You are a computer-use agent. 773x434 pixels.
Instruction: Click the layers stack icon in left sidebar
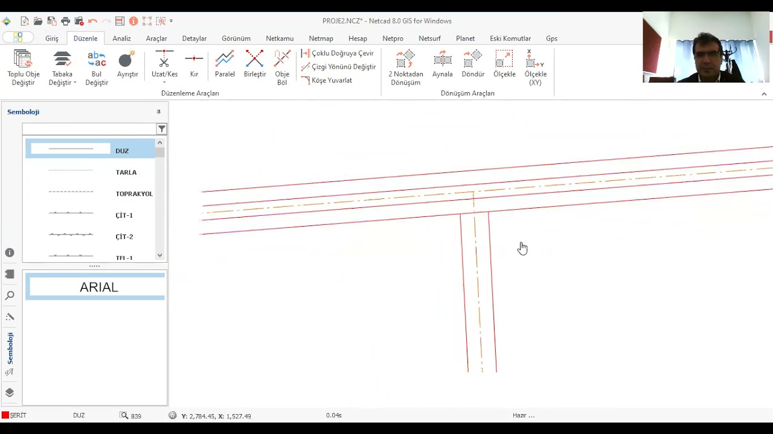point(10,392)
